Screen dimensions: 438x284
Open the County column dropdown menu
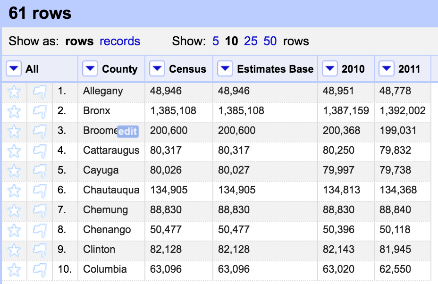[90, 69]
